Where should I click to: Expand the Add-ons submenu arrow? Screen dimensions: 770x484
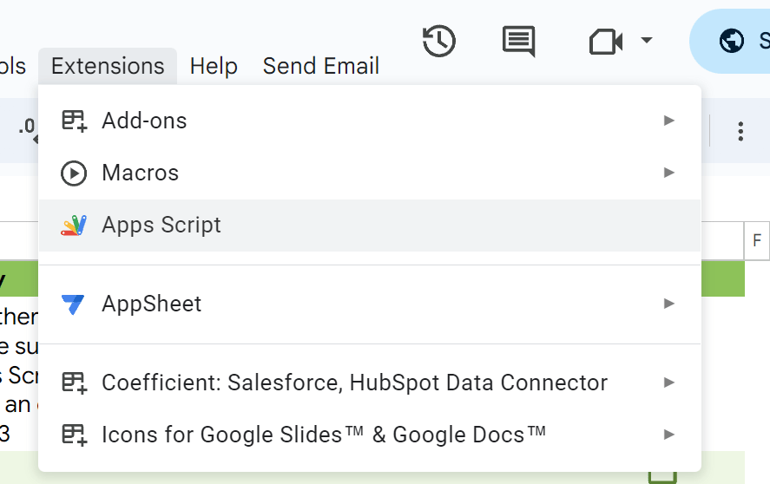click(668, 121)
